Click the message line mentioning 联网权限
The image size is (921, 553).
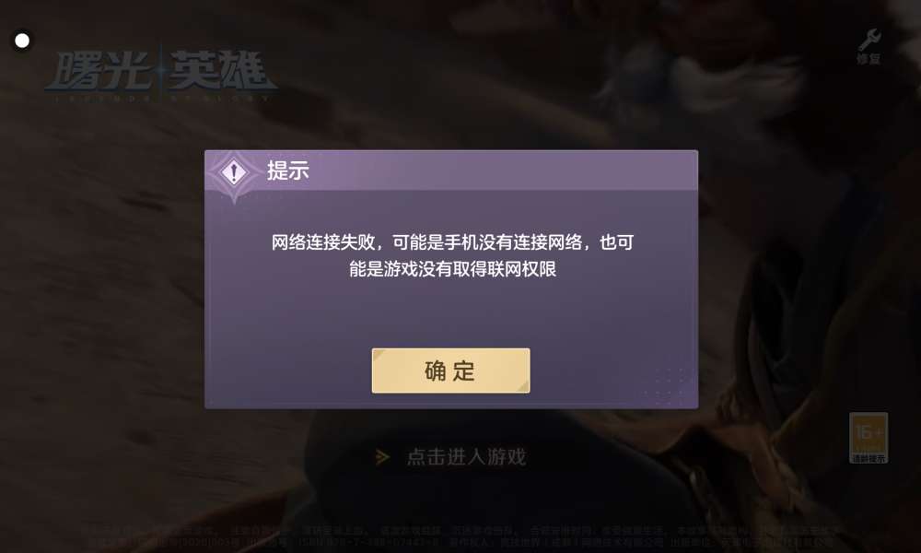click(x=452, y=269)
